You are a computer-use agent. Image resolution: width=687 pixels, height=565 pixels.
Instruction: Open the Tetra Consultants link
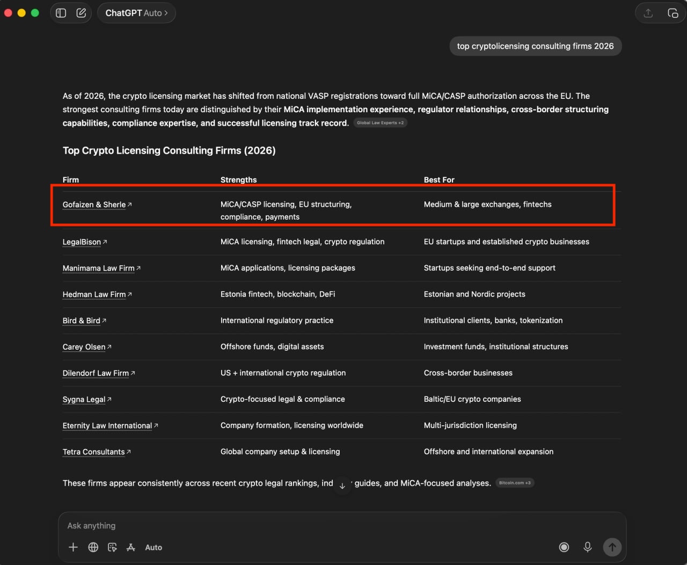click(x=97, y=452)
